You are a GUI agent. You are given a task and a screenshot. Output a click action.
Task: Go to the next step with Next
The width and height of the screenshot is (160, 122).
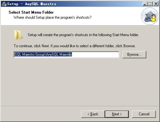click(x=117, y=114)
